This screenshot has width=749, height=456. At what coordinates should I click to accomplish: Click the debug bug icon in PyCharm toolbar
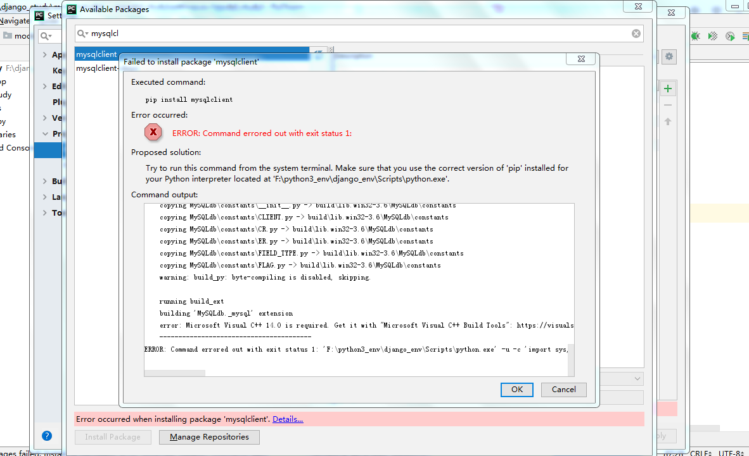click(696, 36)
